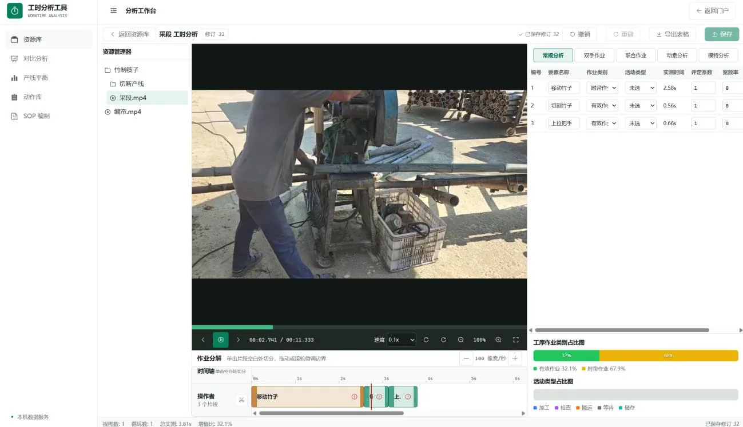Step to the next frame arrow
This screenshot has height=427, width=743.
[239, 340]
